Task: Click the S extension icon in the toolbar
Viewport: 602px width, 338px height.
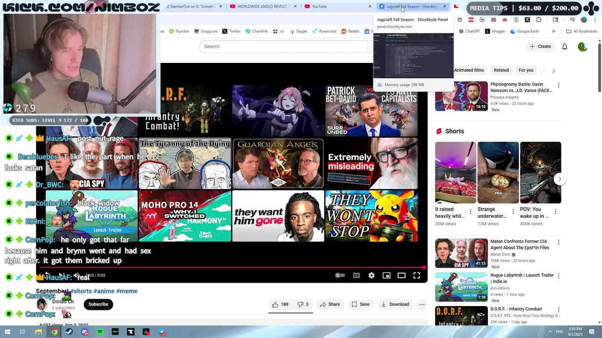Action: click(516, 20)
